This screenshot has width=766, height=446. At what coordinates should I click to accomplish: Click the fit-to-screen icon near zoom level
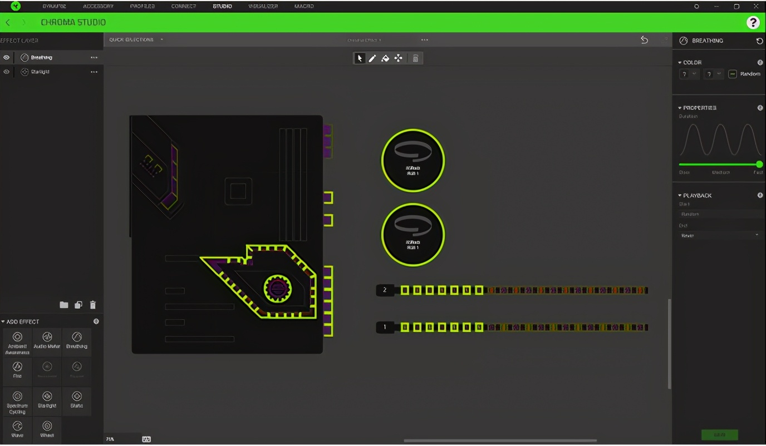pos(146,439)
